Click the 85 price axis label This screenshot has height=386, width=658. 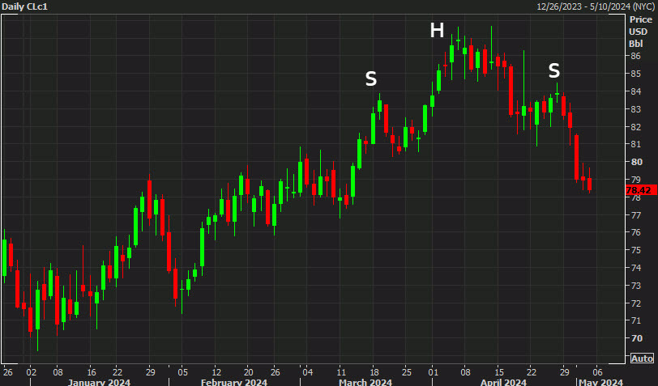click(635, 74)
